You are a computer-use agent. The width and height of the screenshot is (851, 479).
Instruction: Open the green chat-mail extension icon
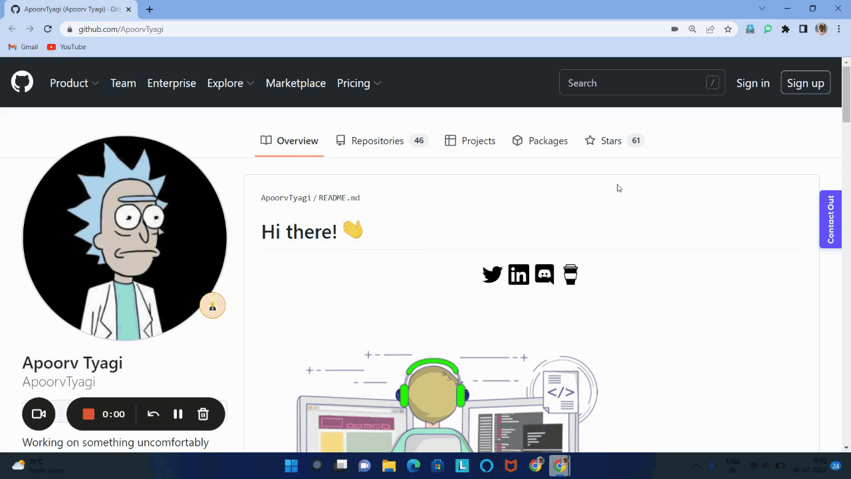coord(768,29)
